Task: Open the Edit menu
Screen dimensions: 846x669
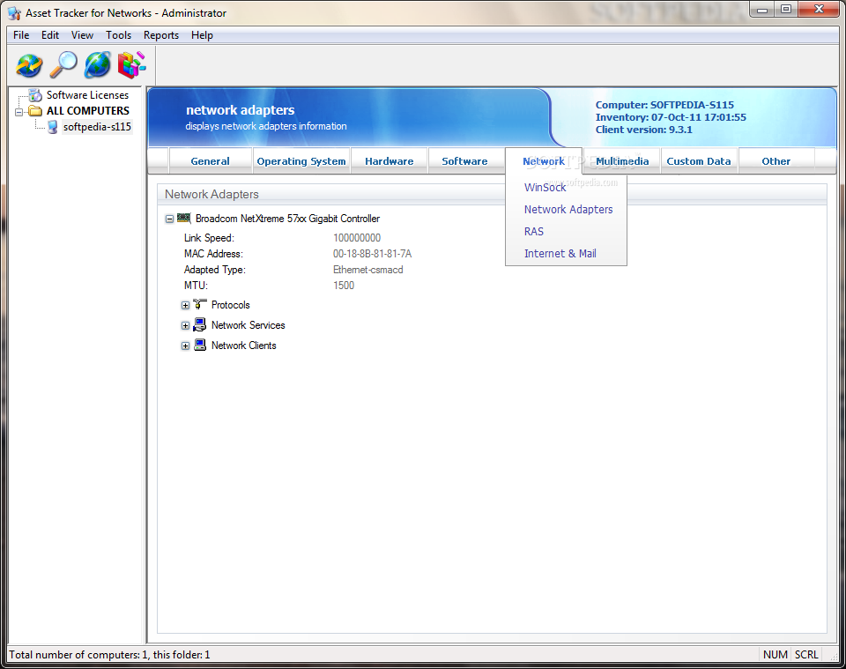Action: (x=50, y=35)
